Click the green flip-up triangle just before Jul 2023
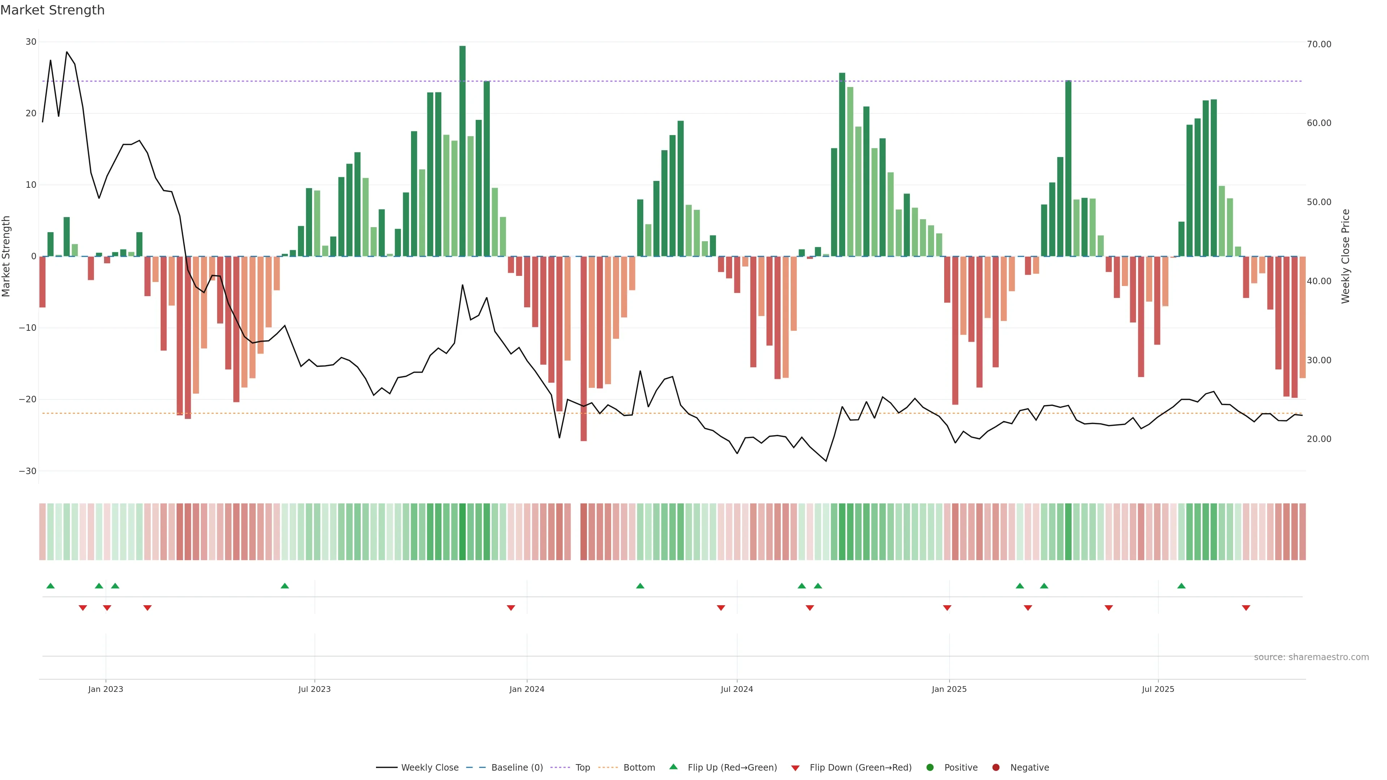The image size is (1387, 780). coord(285,586)
